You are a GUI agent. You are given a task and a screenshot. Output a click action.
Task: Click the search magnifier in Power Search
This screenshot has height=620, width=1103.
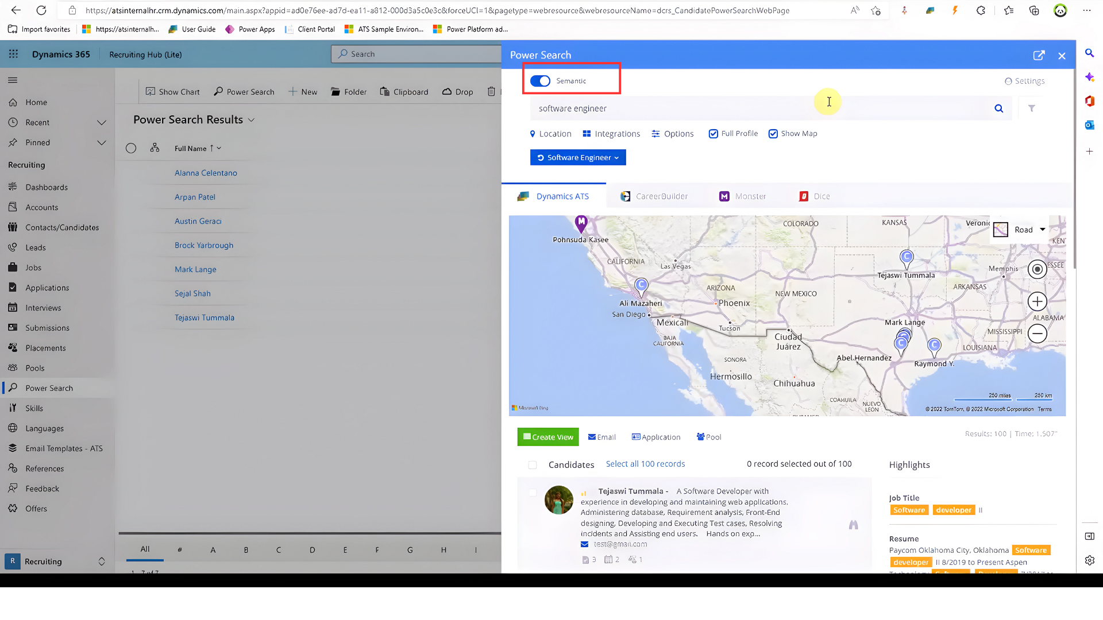999,108
